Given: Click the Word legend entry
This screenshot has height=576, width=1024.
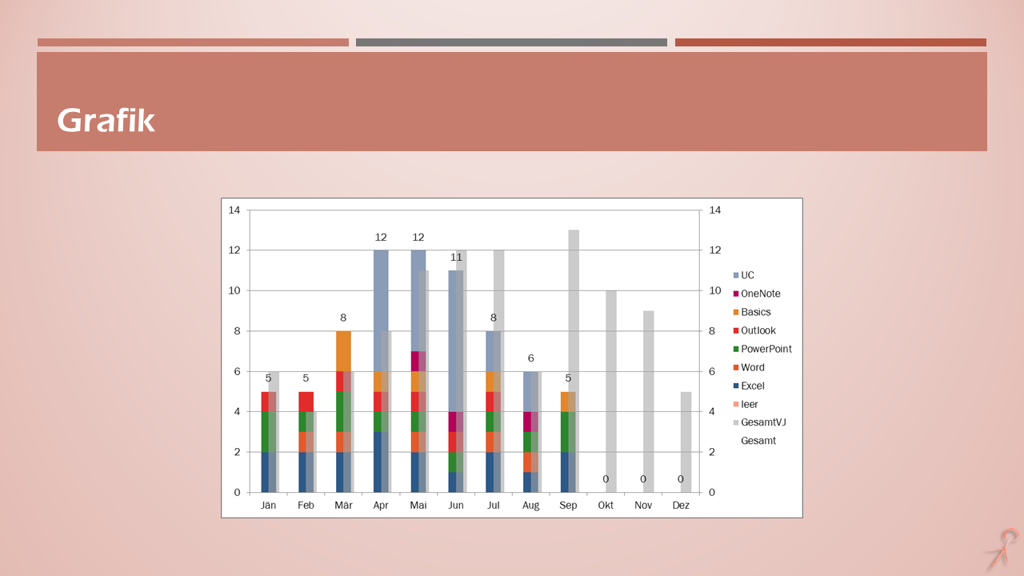Looking at the screenshot, I should [x=752, y=367].
